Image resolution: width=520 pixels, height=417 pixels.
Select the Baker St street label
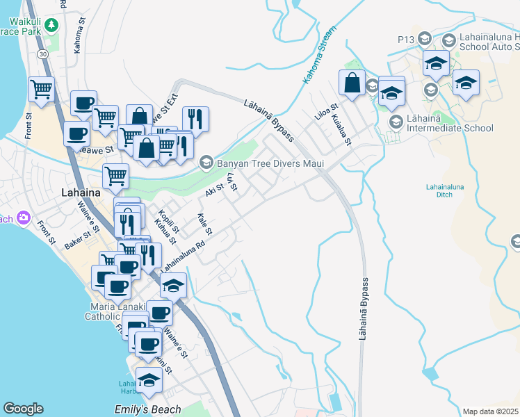tap(78, 240)
